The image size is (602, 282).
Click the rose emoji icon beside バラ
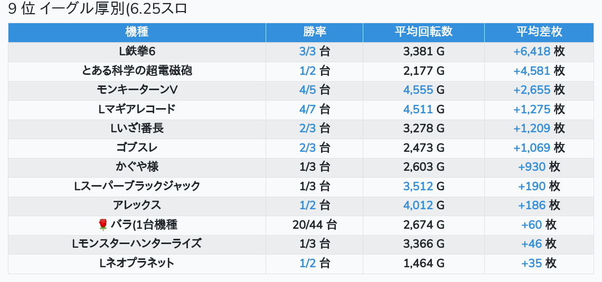(x=103, y=225)
